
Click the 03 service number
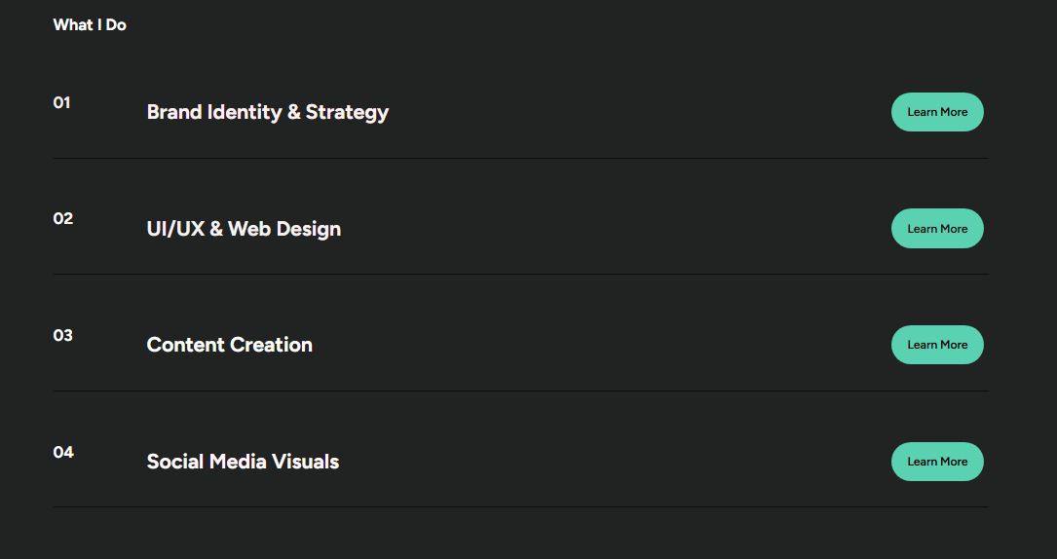62,335
